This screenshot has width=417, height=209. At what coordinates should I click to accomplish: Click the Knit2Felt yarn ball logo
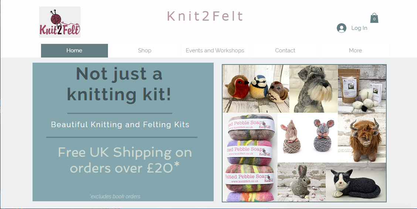tap(60, 22)
